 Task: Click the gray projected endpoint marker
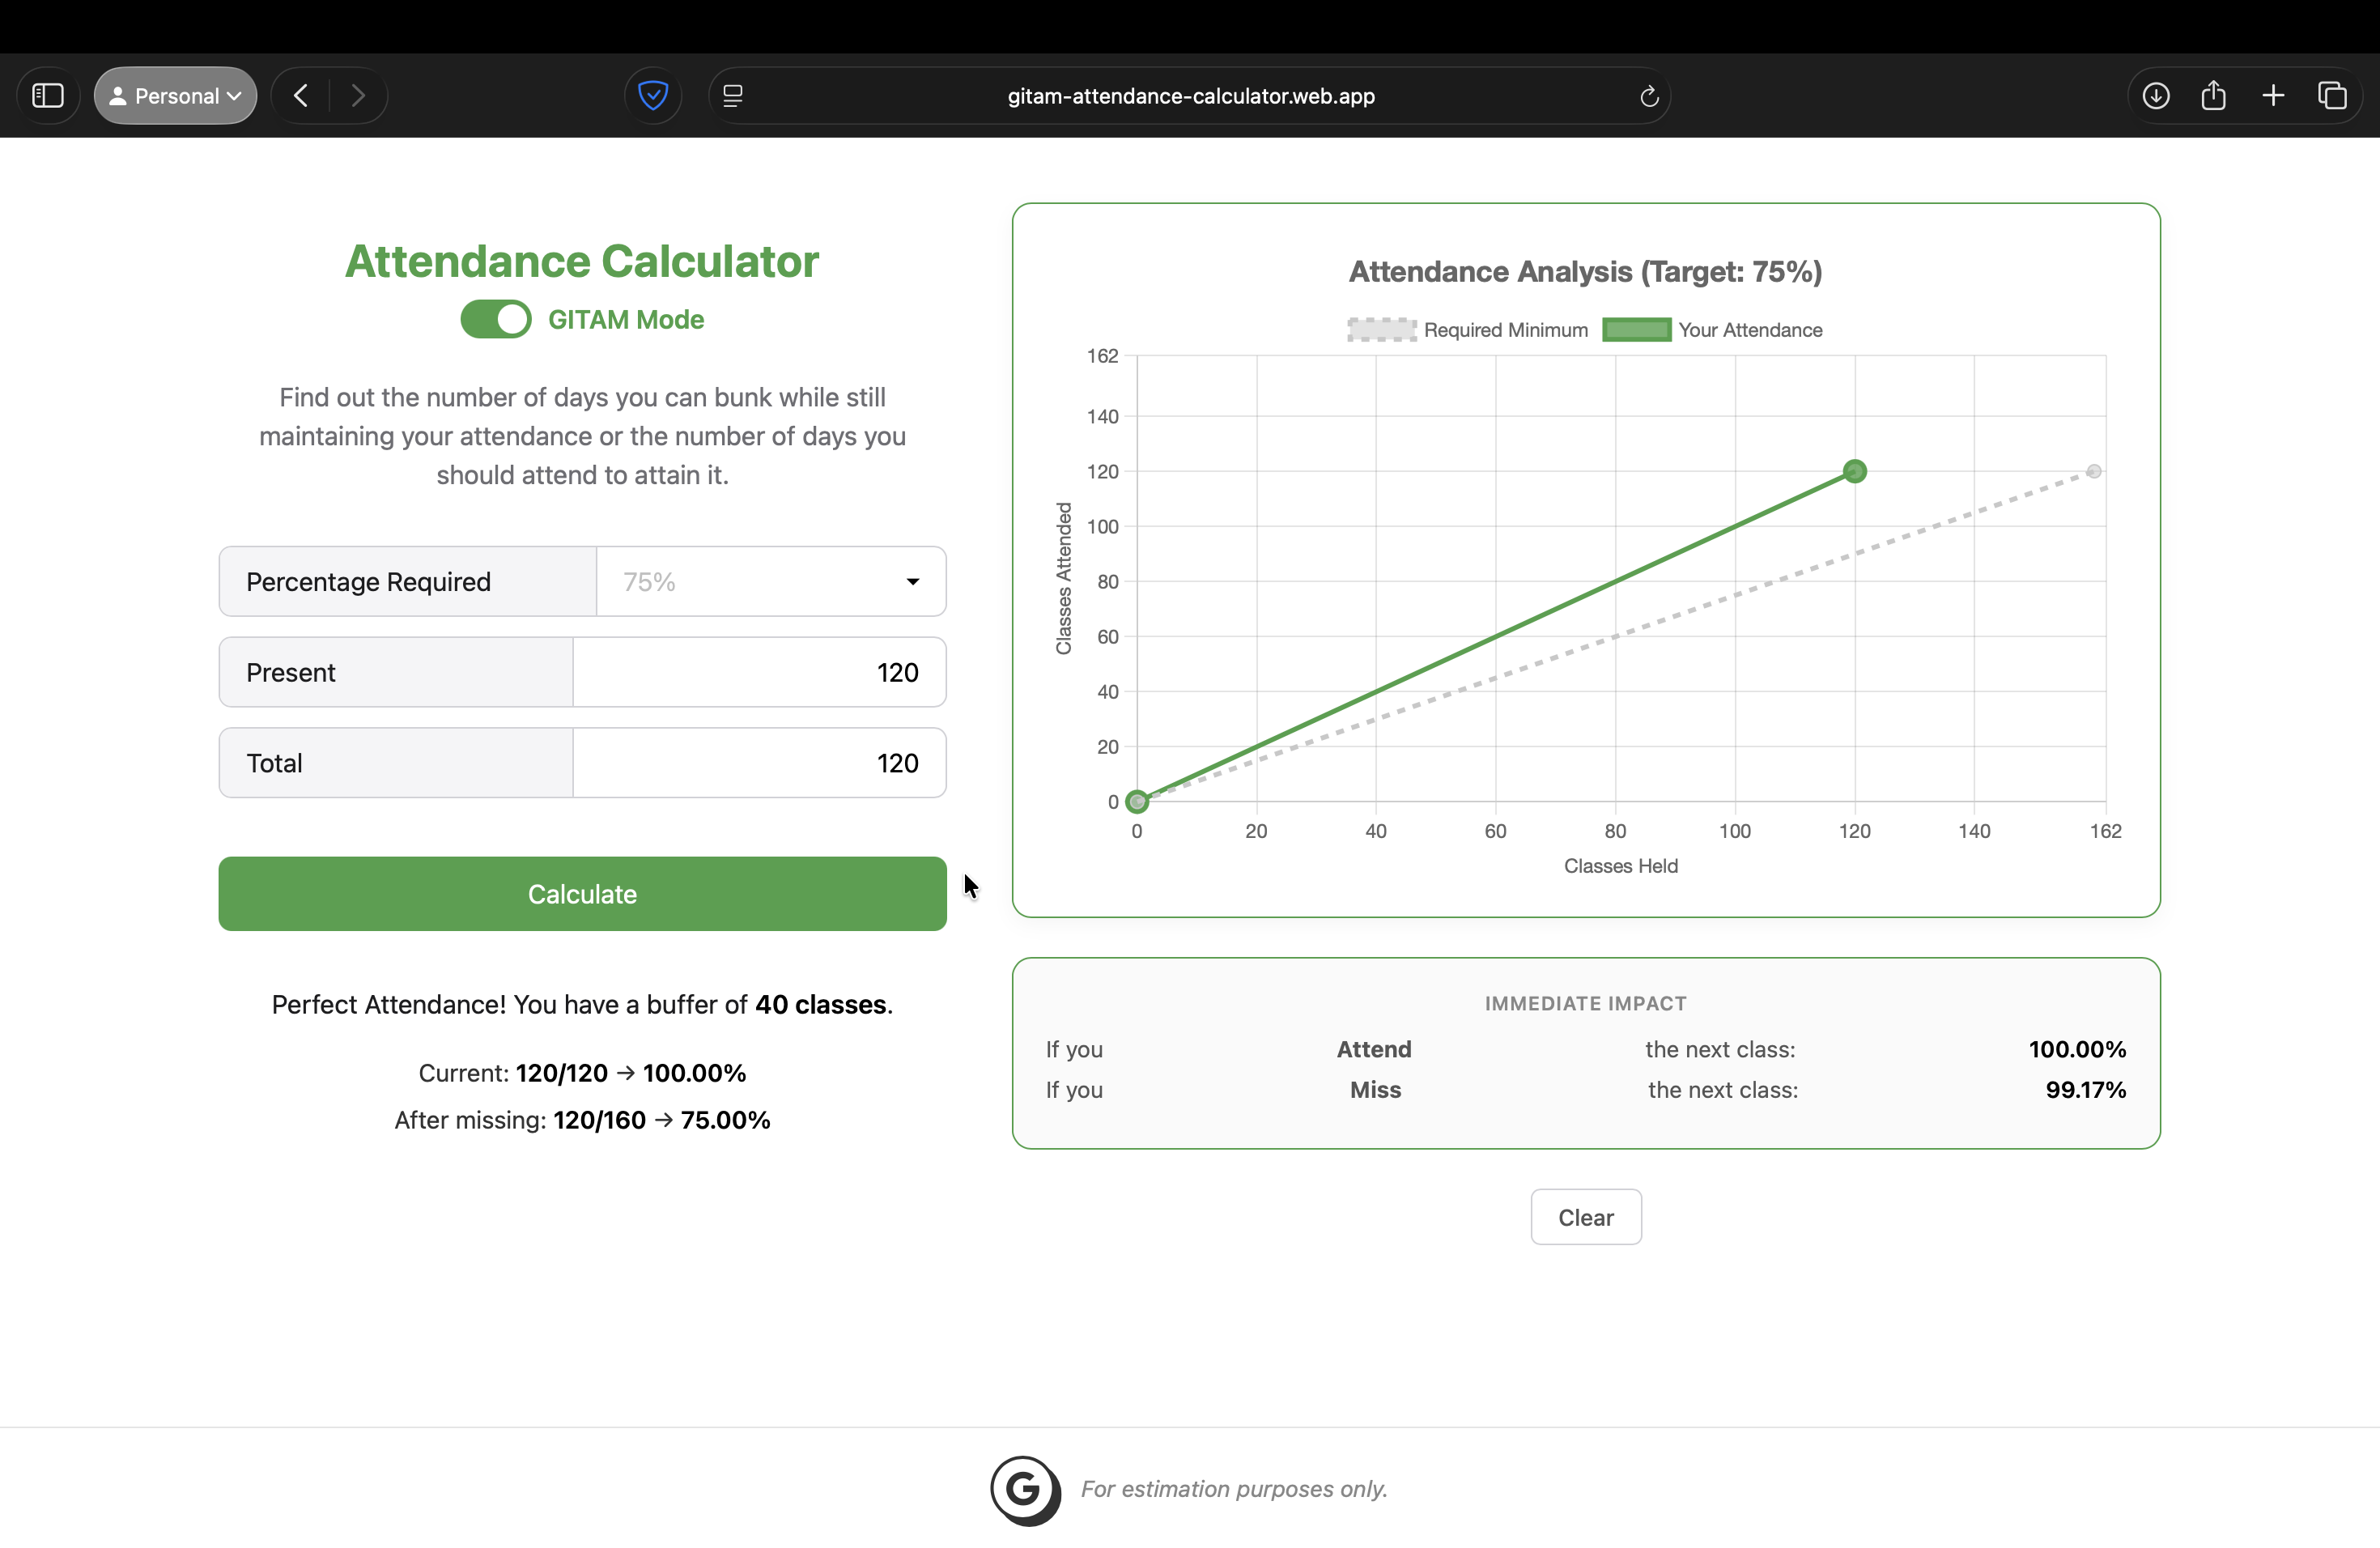coord(2094,471)
